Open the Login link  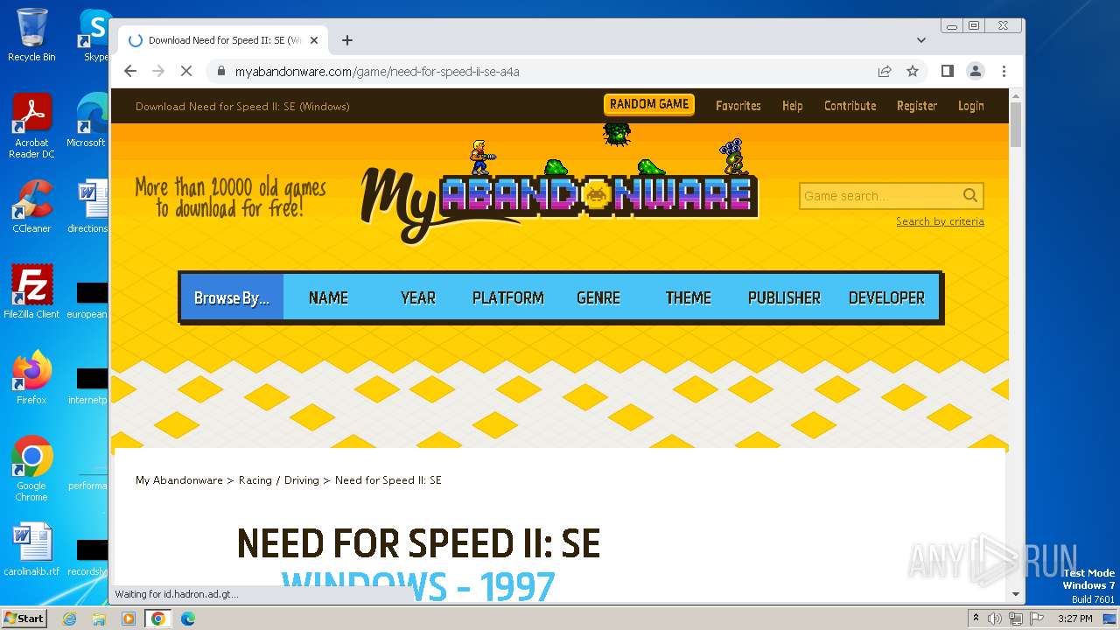pos(970,106)
